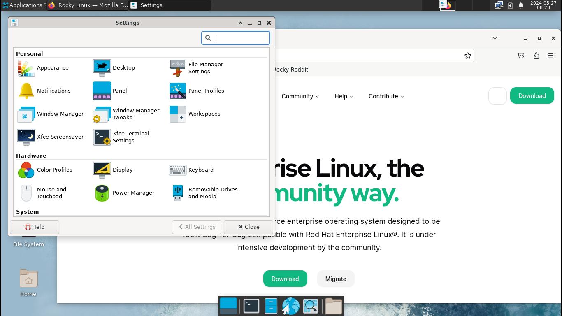Click Help button in Settings
The image size is (562, 316).
pos(35,227)
